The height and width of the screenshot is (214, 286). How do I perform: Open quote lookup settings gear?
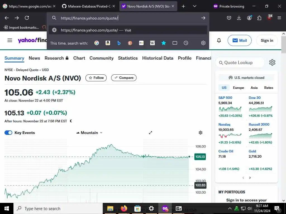pos(272,62)
